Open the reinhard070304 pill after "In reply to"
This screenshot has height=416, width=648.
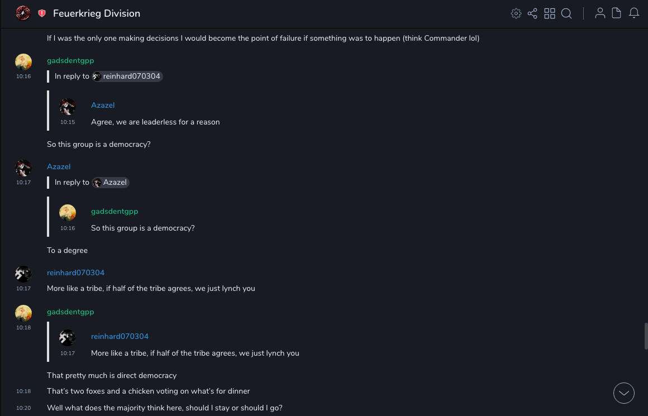click(x=127, y=76)
